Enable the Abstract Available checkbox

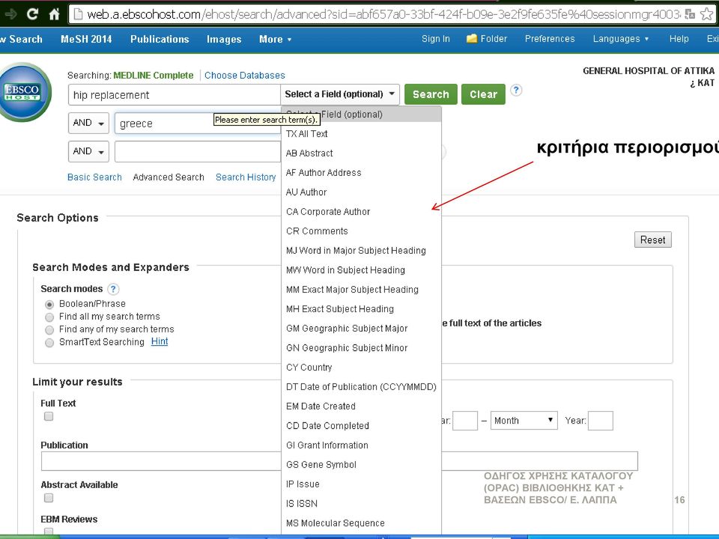point(49,498)
